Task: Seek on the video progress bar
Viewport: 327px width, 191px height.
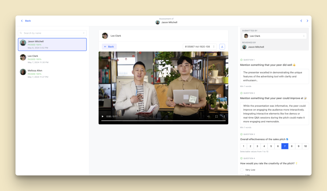Action: pyautogui.click(x=163, y=120)
